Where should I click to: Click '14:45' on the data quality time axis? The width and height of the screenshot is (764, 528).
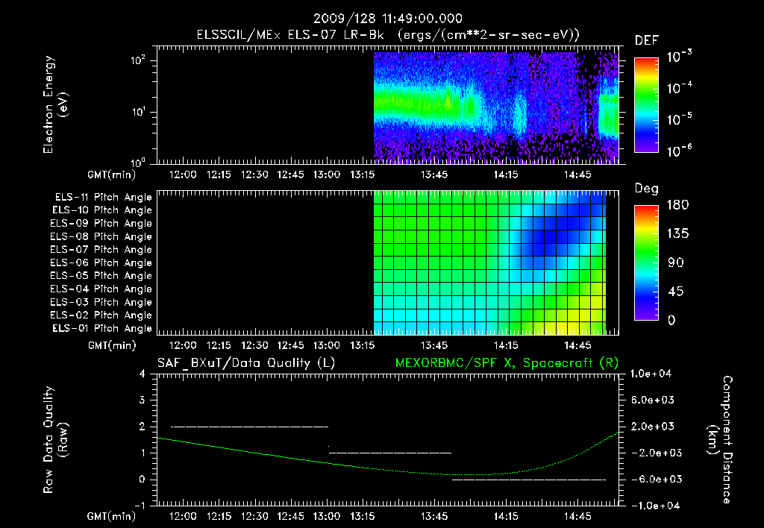(x=578, y=516)
